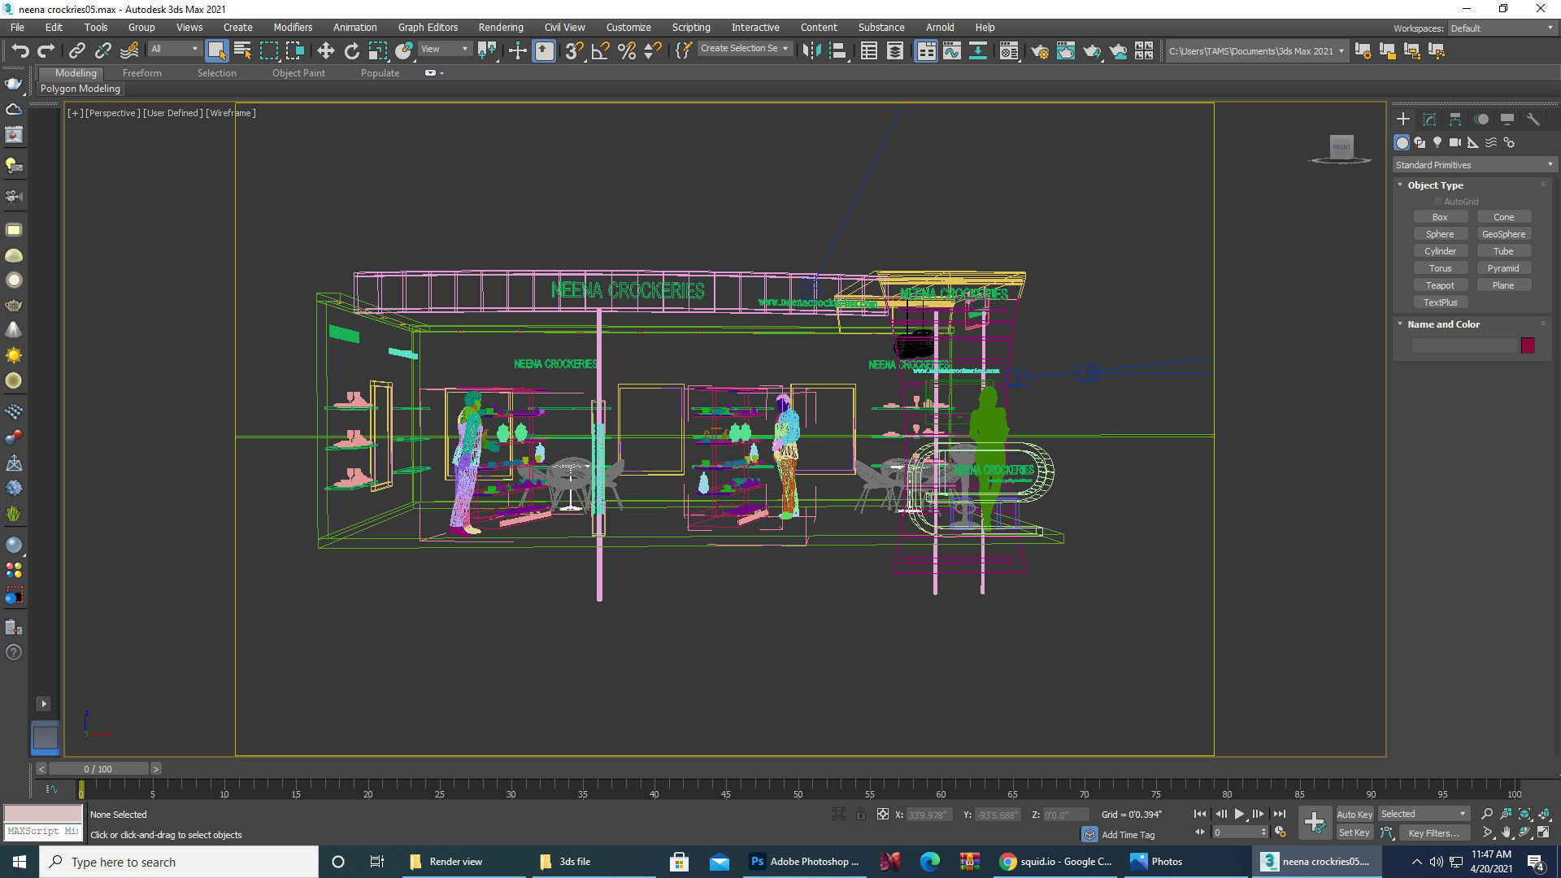Open the Rendering menu

[501, 28]
